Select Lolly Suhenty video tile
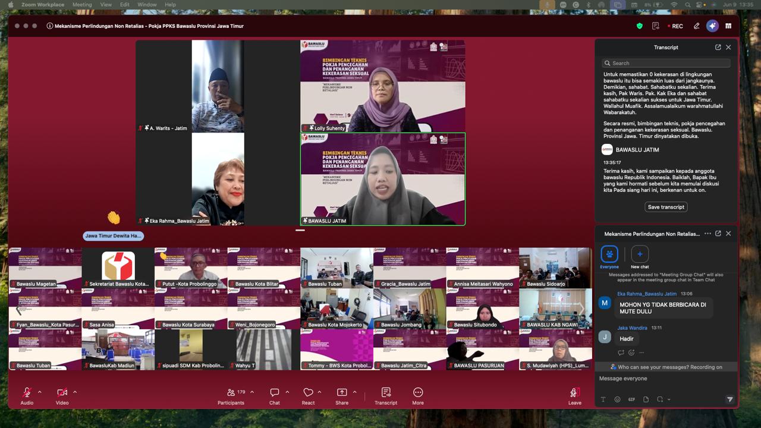The height and width of the screenshot is (428, 761). point(383,86)
